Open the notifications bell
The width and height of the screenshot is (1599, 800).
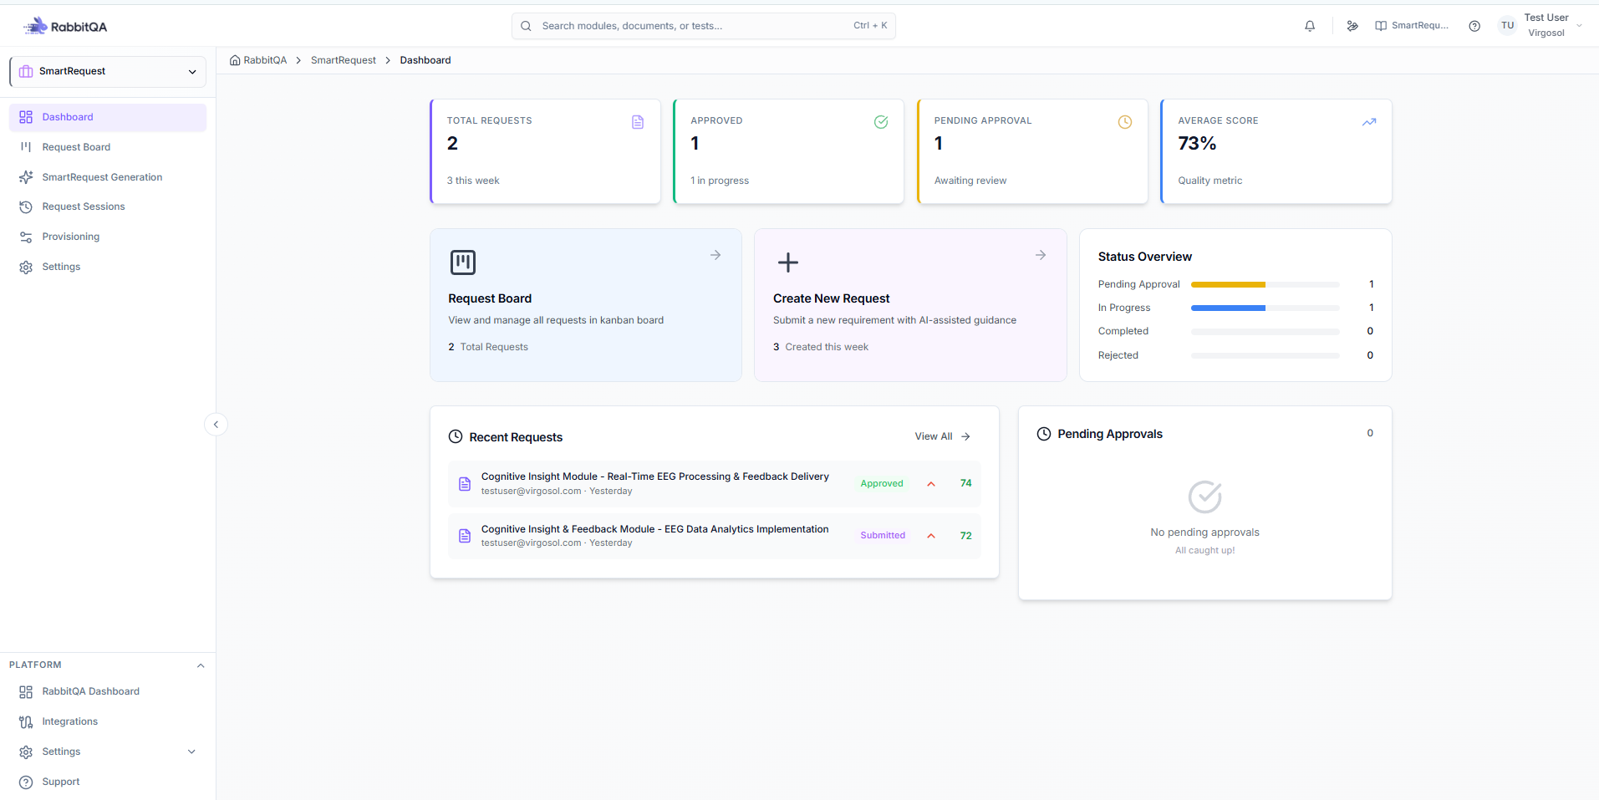coord(1310,26)
